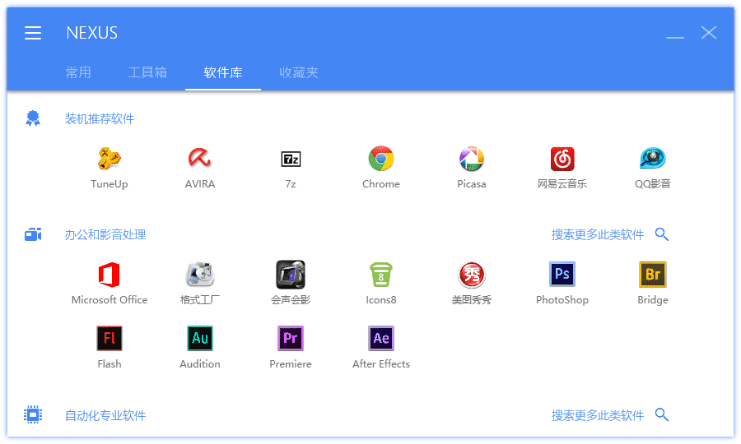
Task: Select the 格式工厂 icon
Action: pyautogui.click(x=199, y=275)
